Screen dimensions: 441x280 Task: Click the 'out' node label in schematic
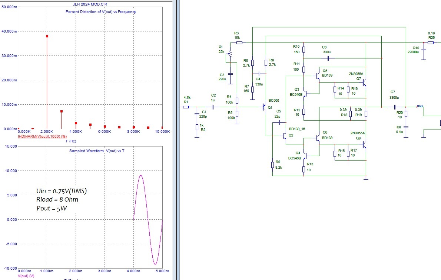pos(420,106)
